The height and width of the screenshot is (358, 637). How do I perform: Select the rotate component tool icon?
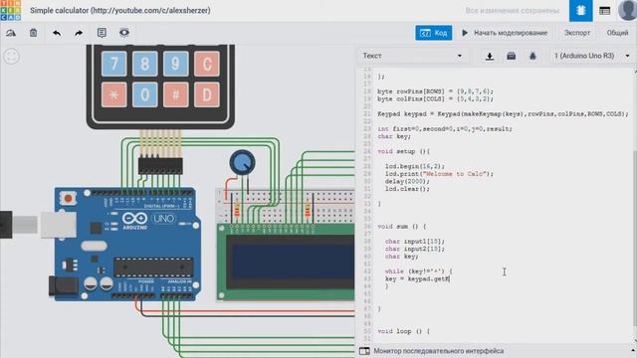click(x=11, y=33)
